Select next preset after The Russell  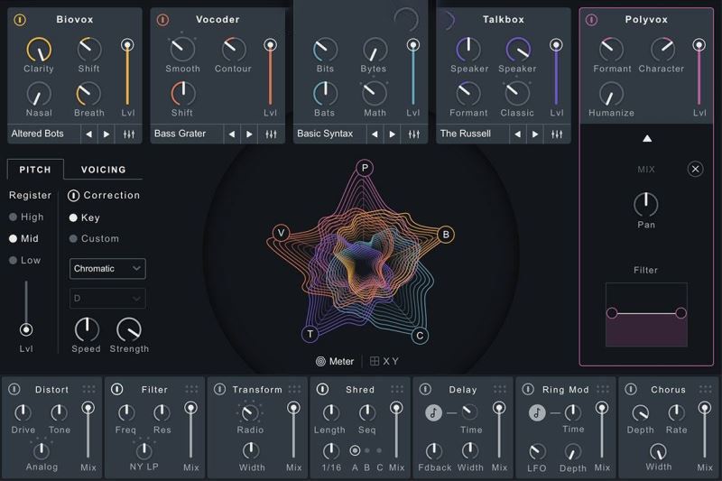pyautogui.click(x=535, y=134)
